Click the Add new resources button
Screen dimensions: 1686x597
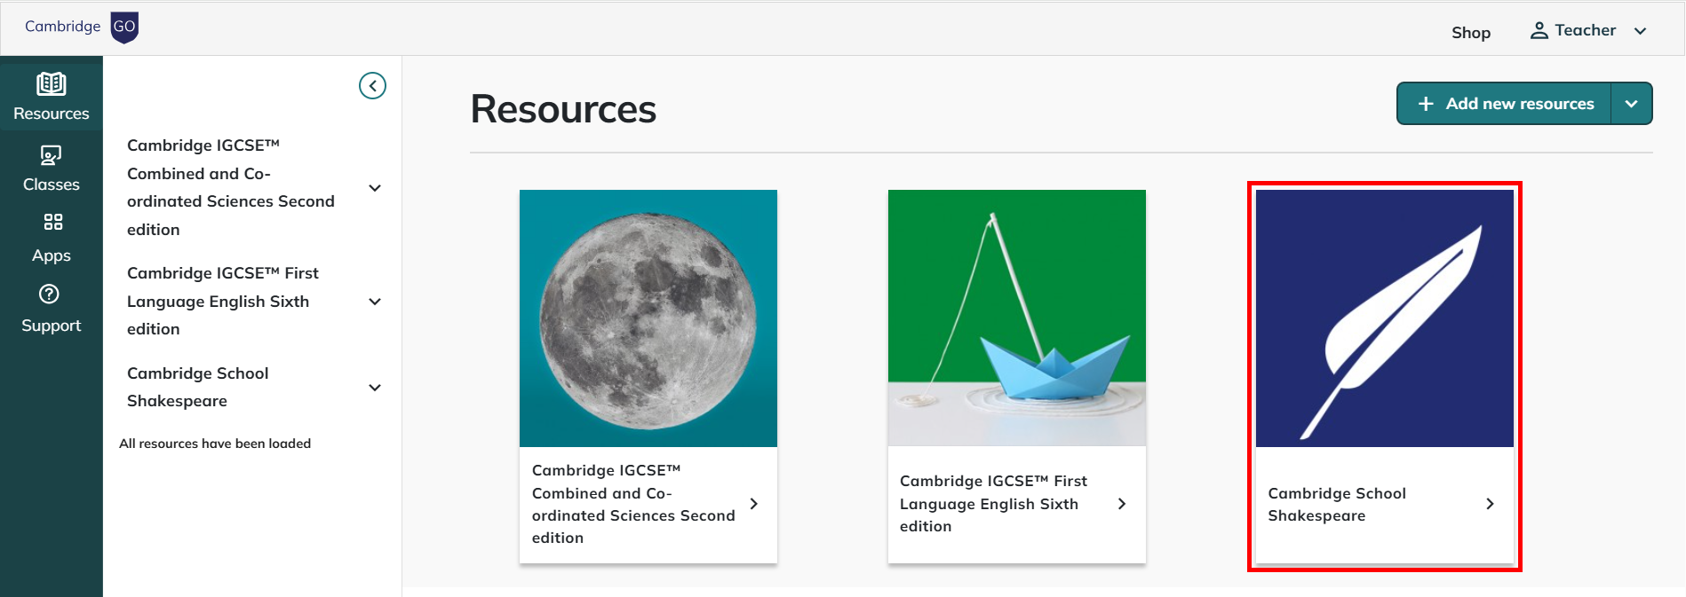click(x=1504, y=104)
